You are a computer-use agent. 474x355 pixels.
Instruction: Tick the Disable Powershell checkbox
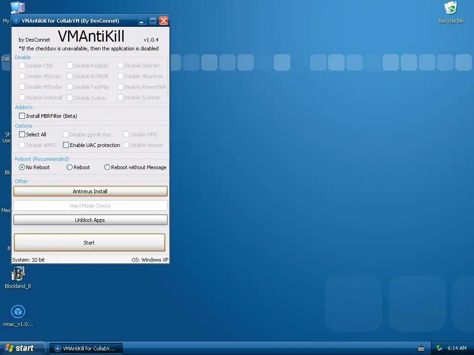[x=120, y=86]
